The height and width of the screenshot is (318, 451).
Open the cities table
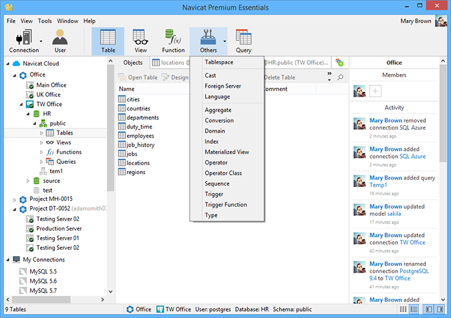click(133, 99)
